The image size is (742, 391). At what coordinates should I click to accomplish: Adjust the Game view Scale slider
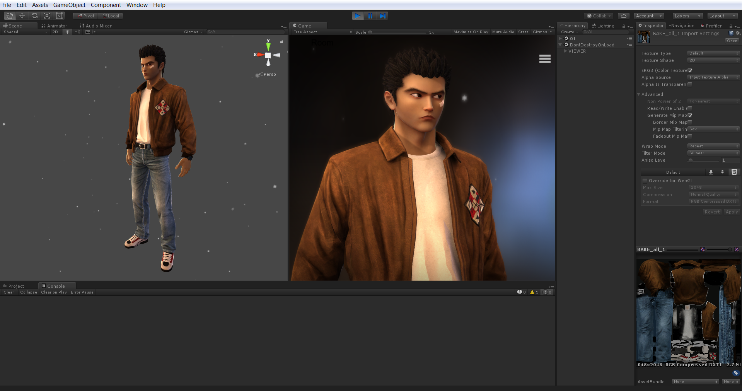pyautogui.click(x=397, y=32)
